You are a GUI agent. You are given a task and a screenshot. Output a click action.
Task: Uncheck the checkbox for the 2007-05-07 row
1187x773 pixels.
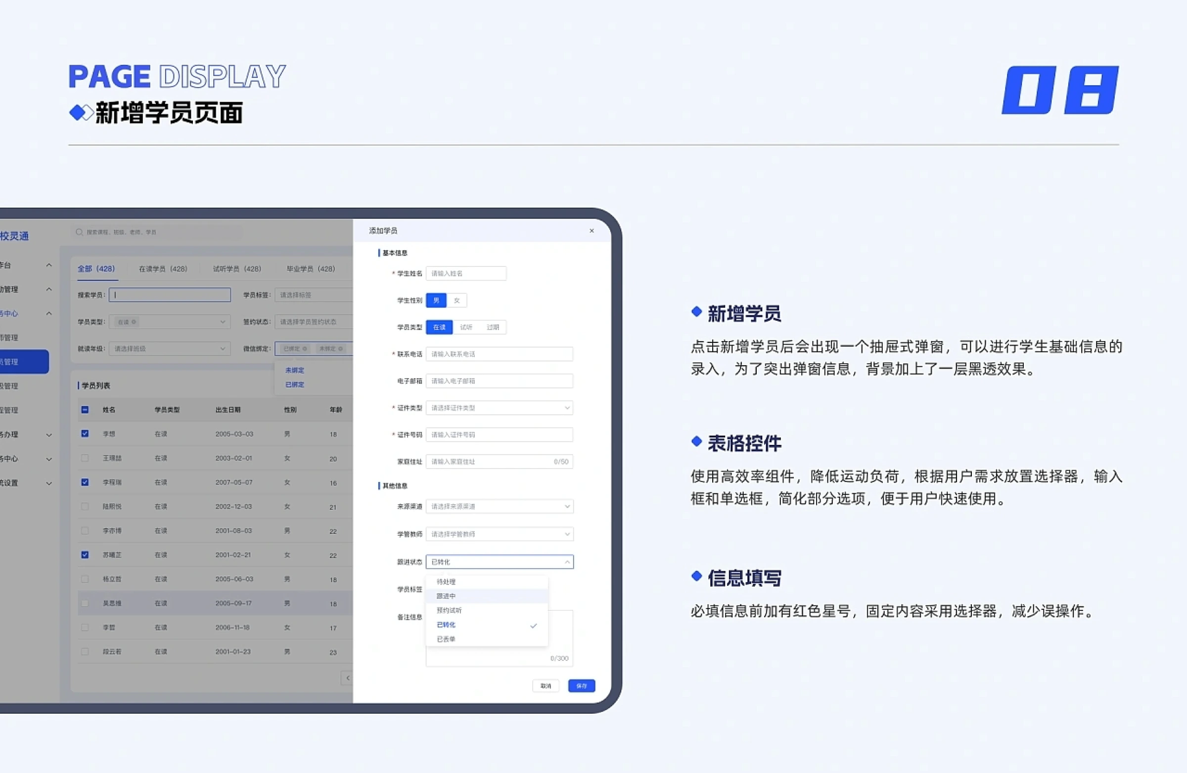coord(85,482)
